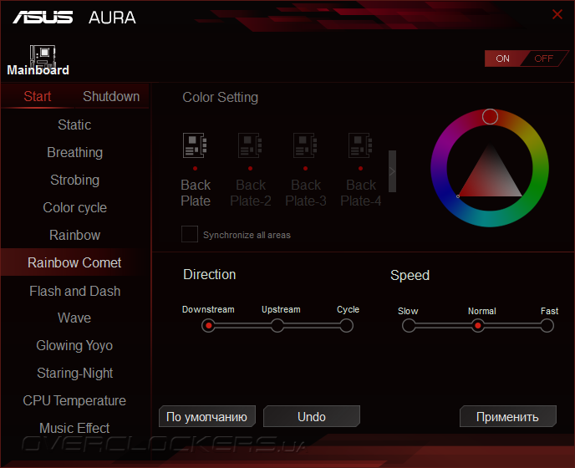Screen dimensions: 575x468
Task: Select the Back Plate area icon
Action: 195,145
